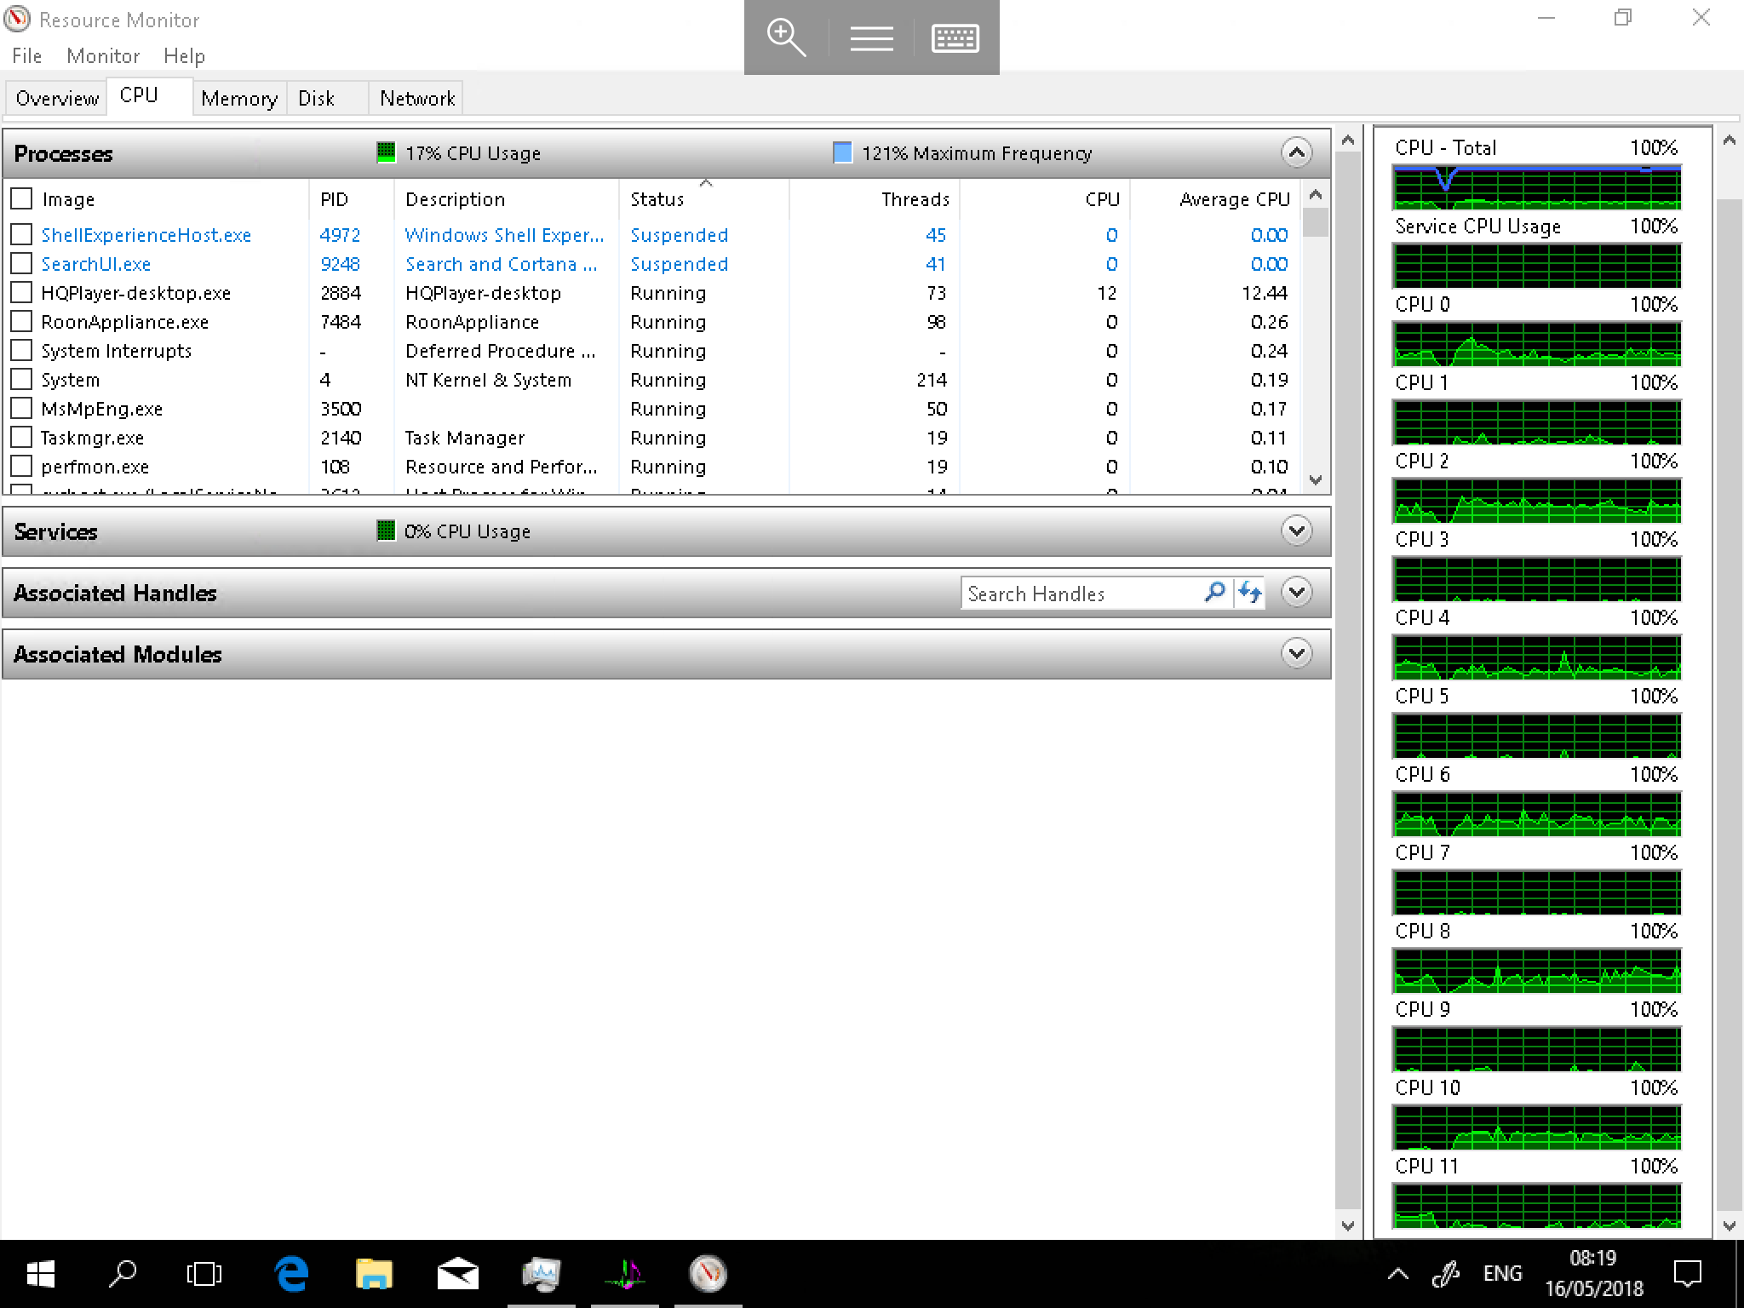Switch to the Overview tab
This screenshot has width=1744, height=1308.
coord(57,99)
